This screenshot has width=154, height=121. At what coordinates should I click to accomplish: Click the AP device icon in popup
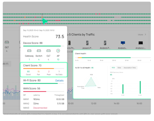click(58, 51)
